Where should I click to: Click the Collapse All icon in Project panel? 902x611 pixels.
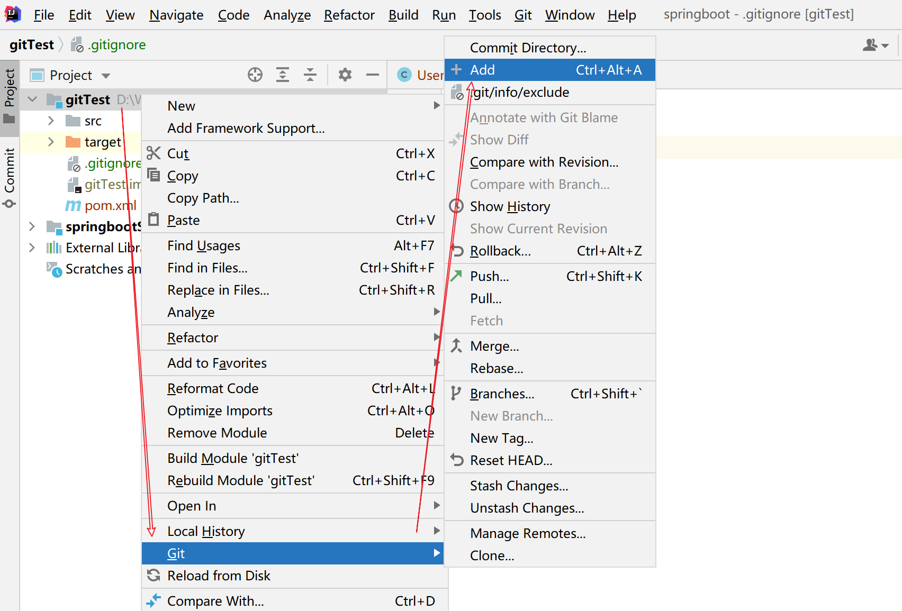tap(310, 75)
